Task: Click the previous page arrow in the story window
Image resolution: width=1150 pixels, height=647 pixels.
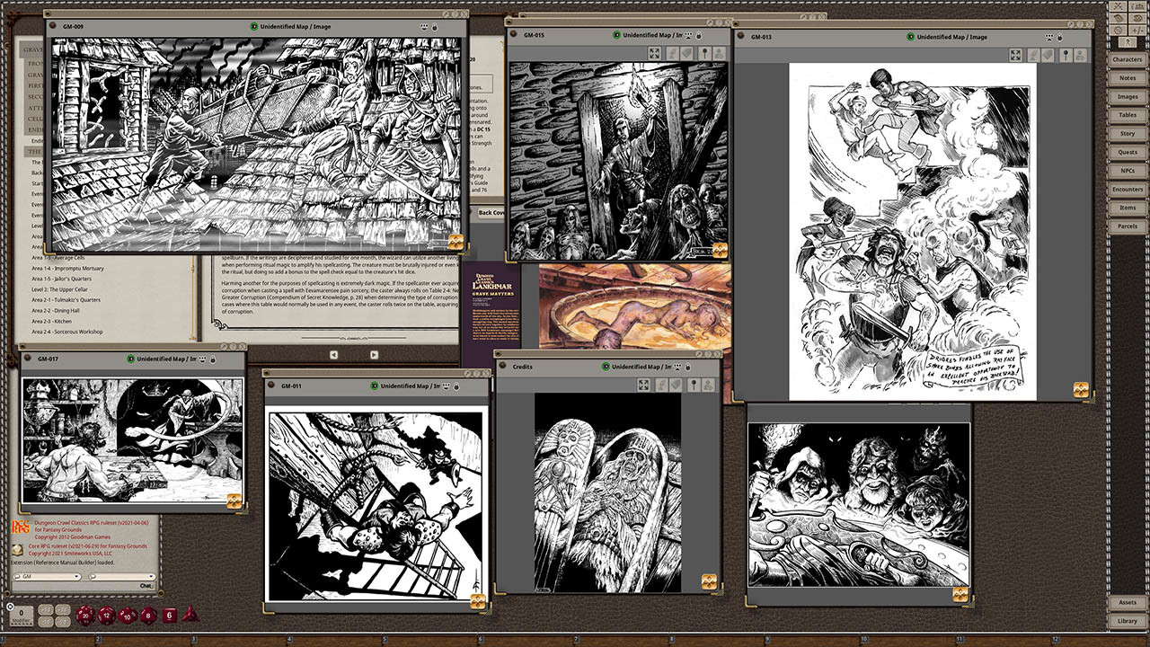Action: (335, 353)
